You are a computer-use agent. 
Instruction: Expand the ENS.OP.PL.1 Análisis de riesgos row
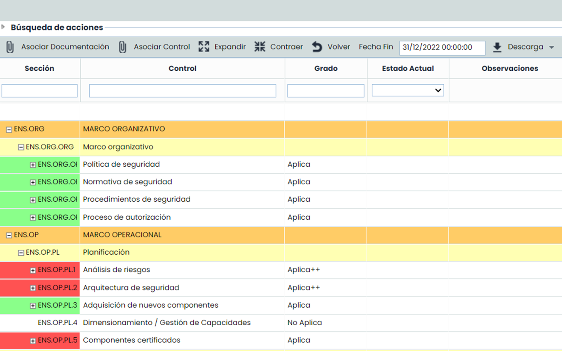pos(33,270)
